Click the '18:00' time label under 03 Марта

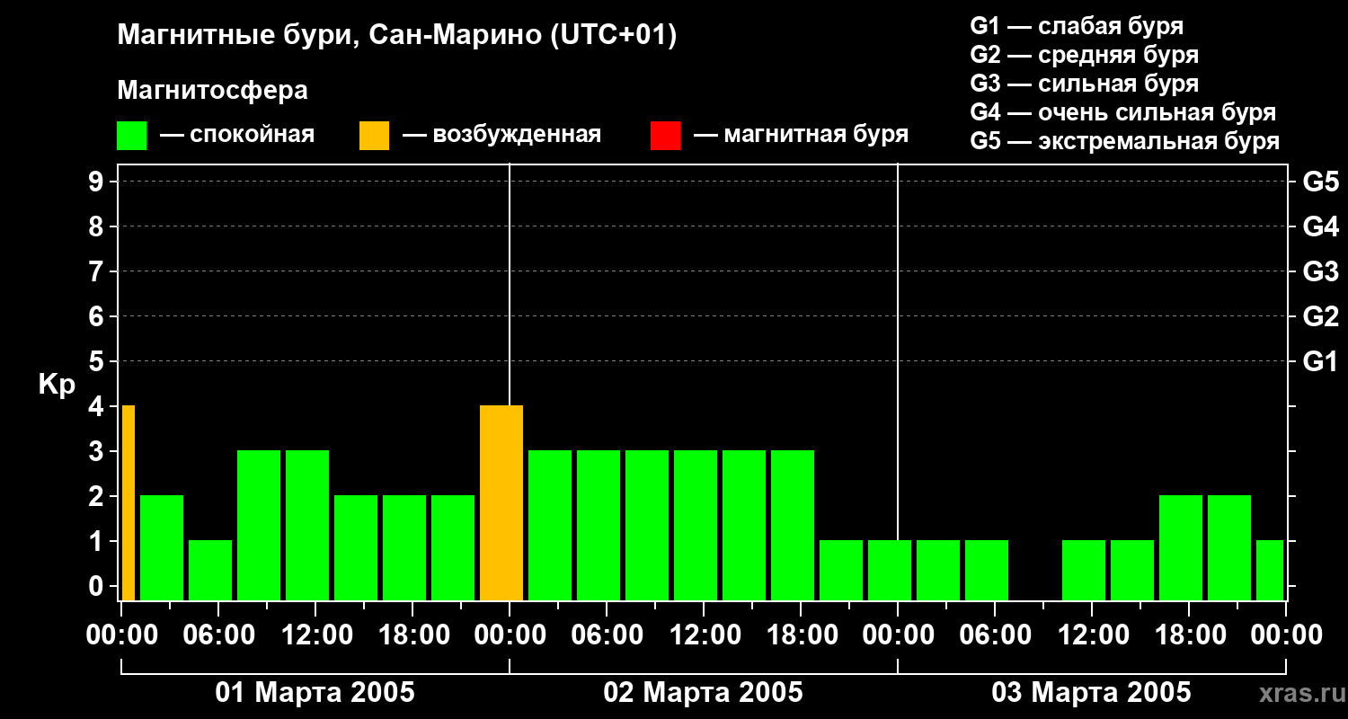pyautogui.click(x=1189, y=635)
